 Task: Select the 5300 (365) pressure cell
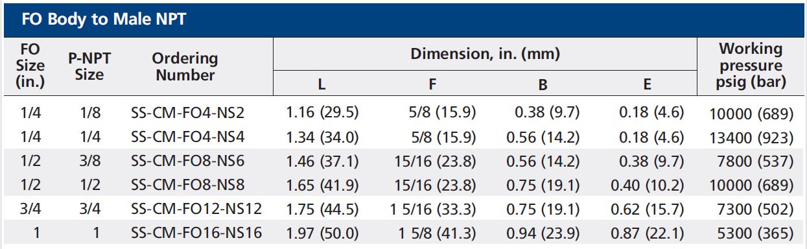pyautogui.click(x=755, y=233)
